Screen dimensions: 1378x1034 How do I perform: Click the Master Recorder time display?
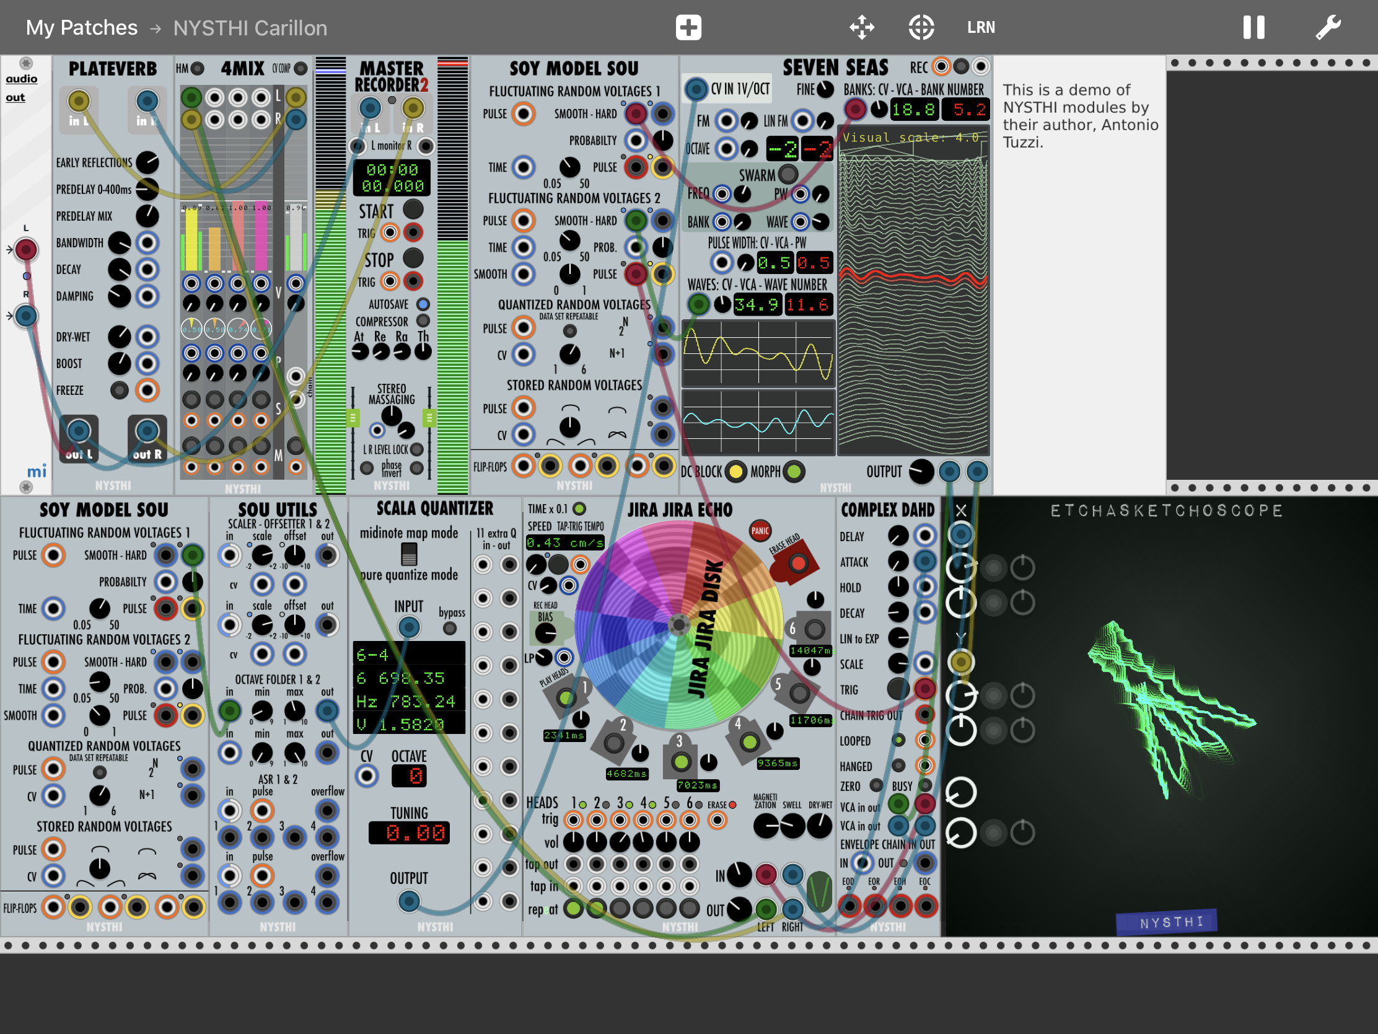tap(392, 178)
